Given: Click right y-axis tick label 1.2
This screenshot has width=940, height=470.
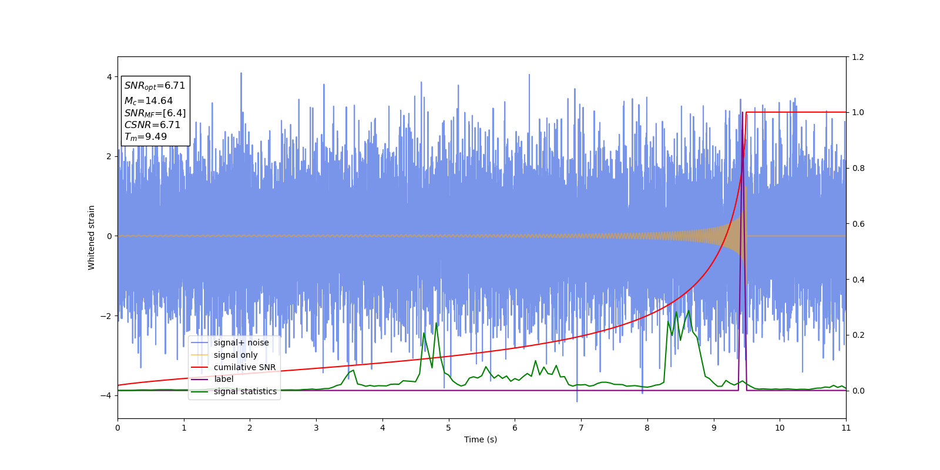Looking at the screenshot, I should (858, 57).
